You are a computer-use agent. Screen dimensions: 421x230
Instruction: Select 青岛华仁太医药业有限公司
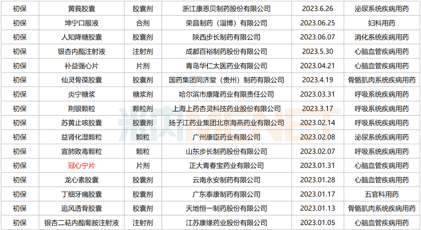tap(226, 66)
